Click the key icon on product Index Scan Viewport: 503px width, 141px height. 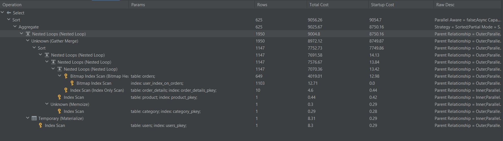pos(59,97)
